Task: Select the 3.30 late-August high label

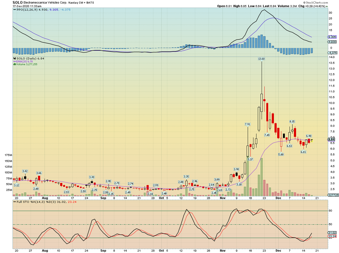Action: tap(92, 177)
